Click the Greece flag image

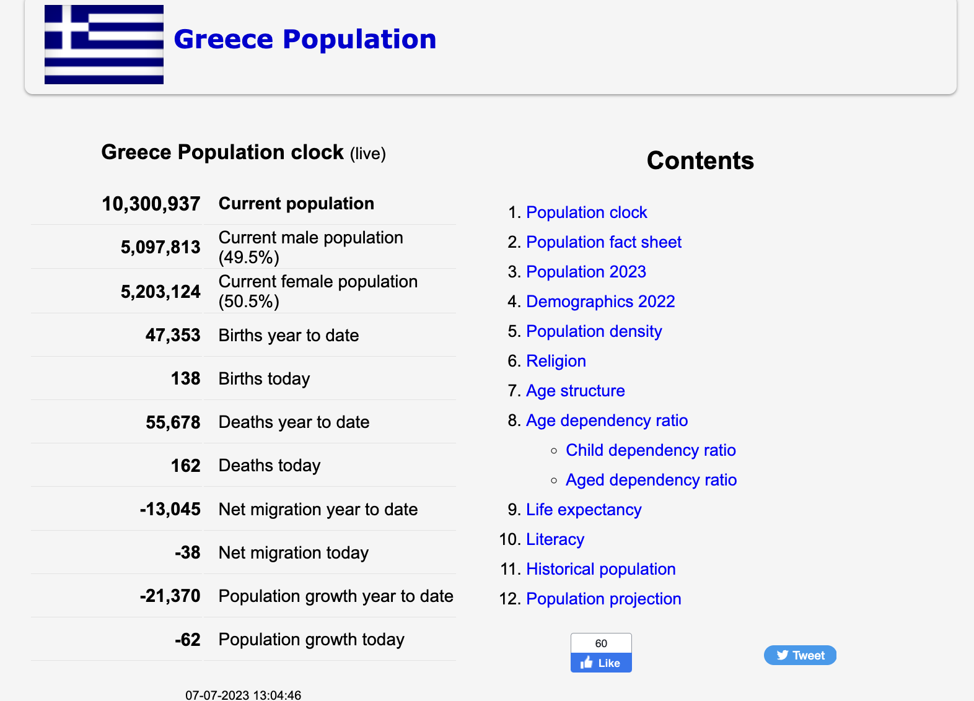tap(104, 45)
